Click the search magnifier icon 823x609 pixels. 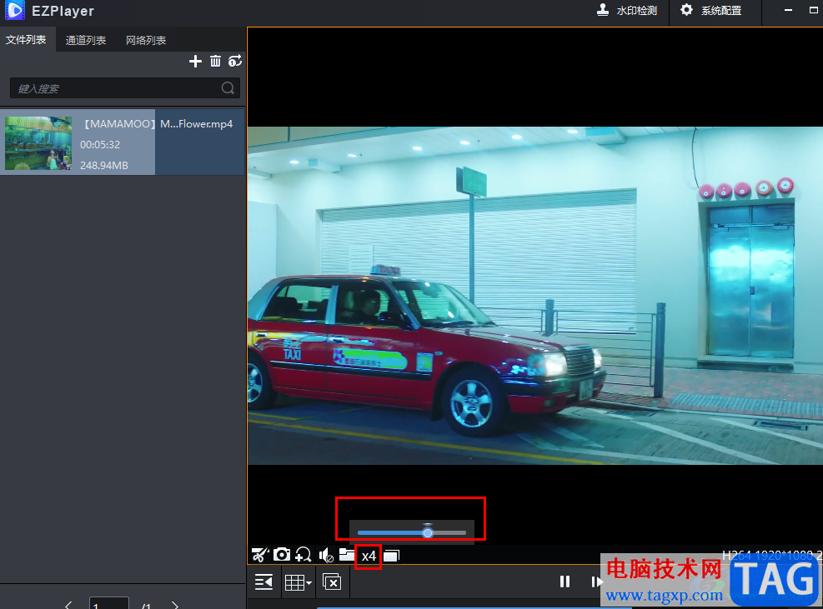(228, 88)
